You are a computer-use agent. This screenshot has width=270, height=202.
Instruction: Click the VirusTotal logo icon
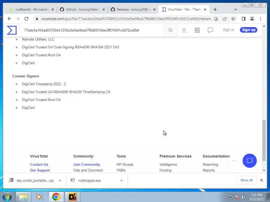point(12,30)
